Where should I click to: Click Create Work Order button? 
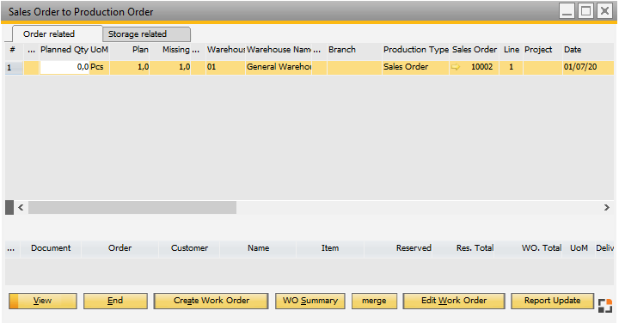(x=211, y=301)
